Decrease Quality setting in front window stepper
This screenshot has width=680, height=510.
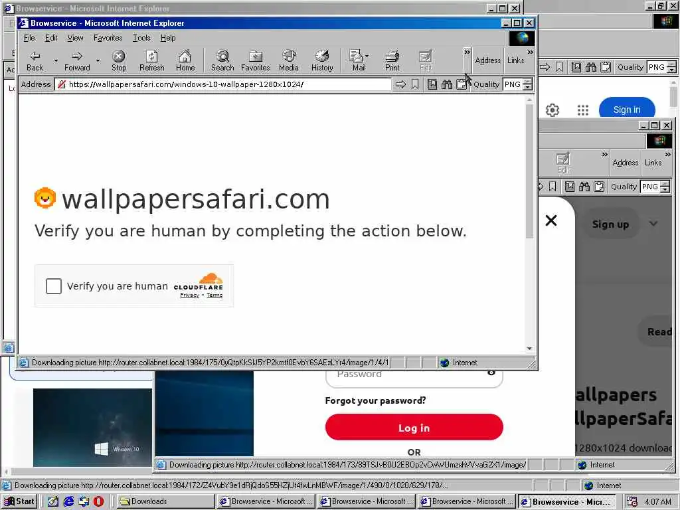528,87
